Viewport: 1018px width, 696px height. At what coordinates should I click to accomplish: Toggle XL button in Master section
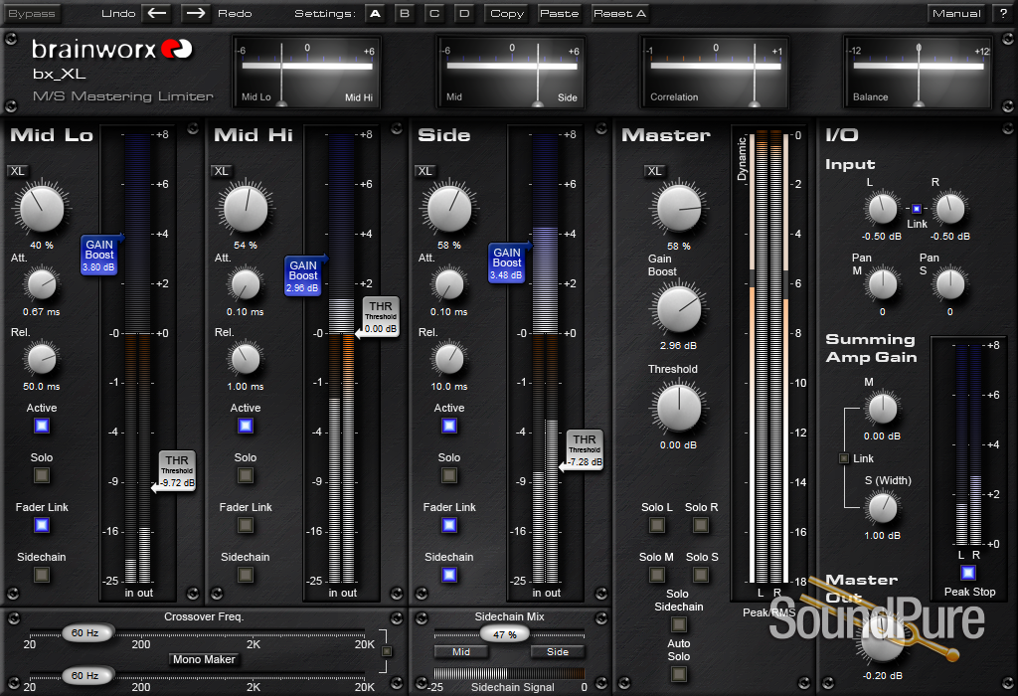tap(654, 171)
